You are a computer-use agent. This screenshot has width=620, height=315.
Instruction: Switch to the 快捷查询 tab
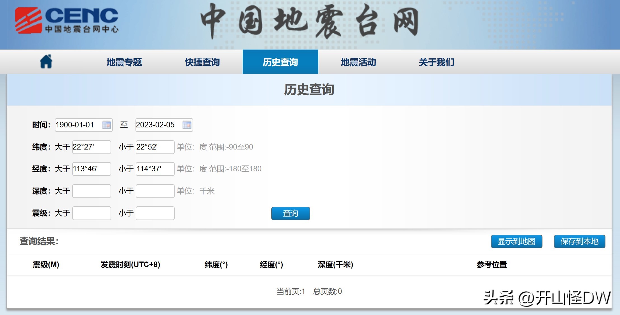point(202,62)
